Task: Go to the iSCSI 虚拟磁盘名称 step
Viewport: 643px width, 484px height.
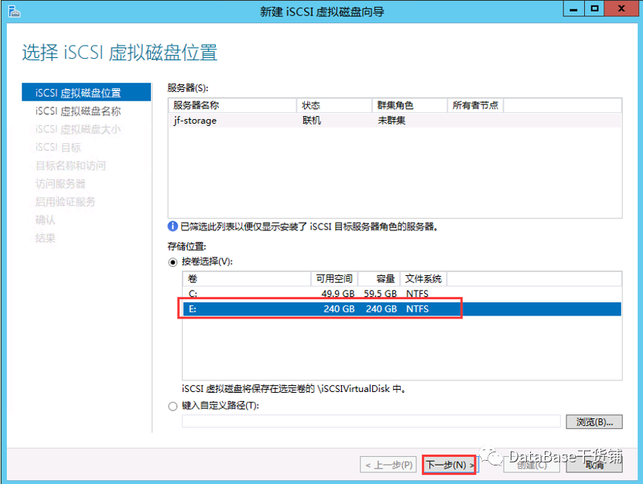Action: point(78,111)
